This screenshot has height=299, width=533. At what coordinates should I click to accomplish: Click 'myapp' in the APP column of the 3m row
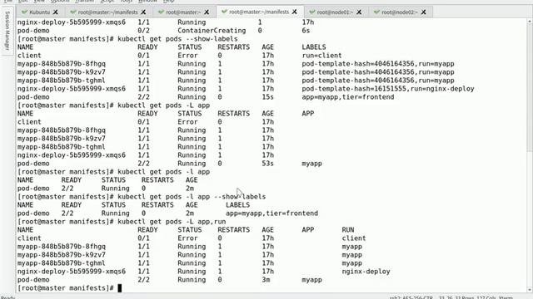(x=311, y=280)
